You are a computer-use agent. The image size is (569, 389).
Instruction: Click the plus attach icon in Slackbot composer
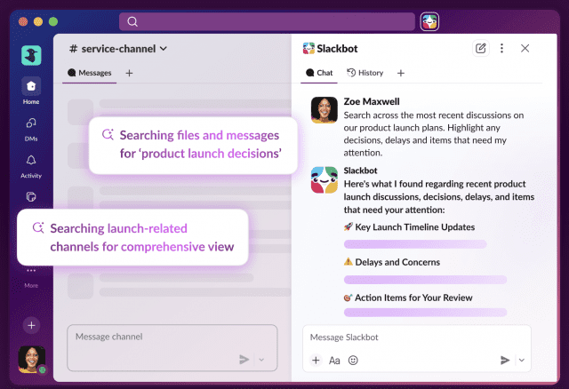316,360
